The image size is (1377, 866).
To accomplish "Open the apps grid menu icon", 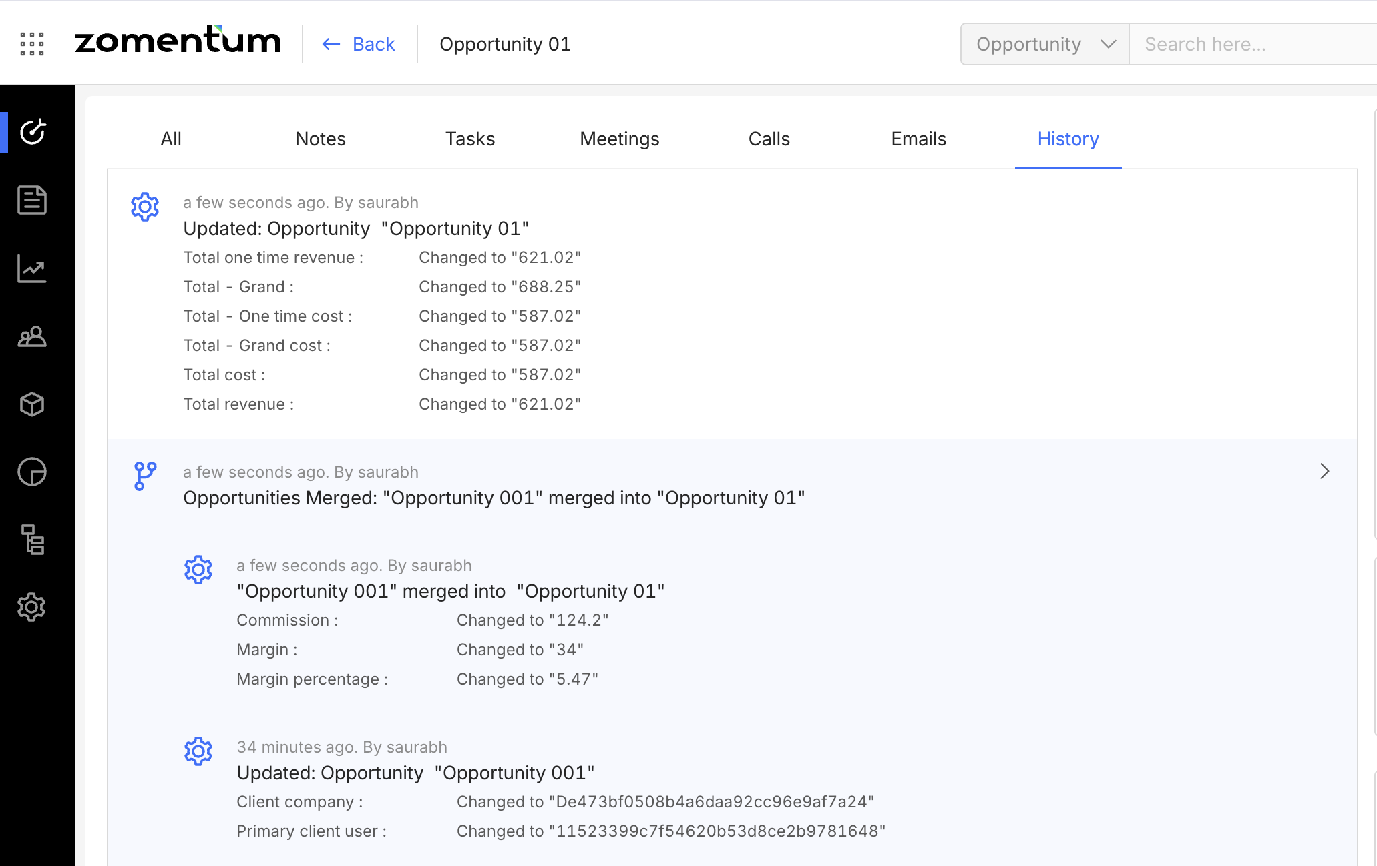I will coord(32,44).
